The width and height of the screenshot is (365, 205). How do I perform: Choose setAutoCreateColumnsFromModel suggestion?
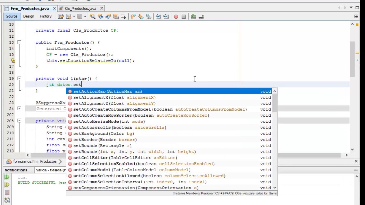coord(169,109)
